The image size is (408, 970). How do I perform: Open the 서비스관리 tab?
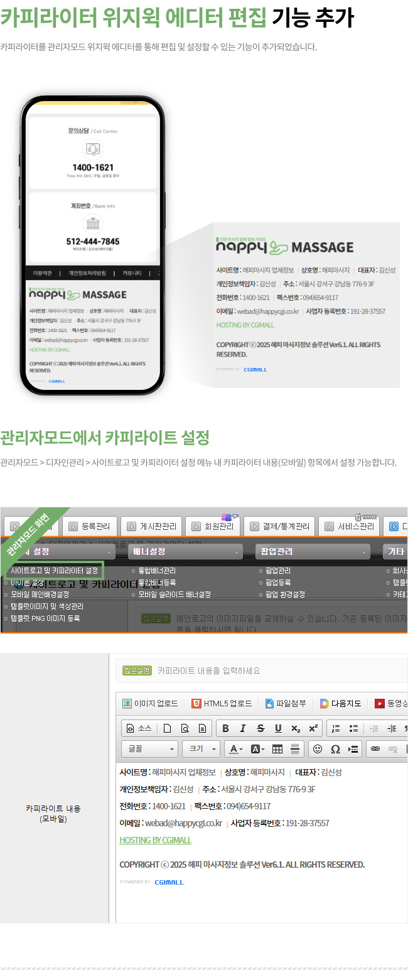click(348, 526)
